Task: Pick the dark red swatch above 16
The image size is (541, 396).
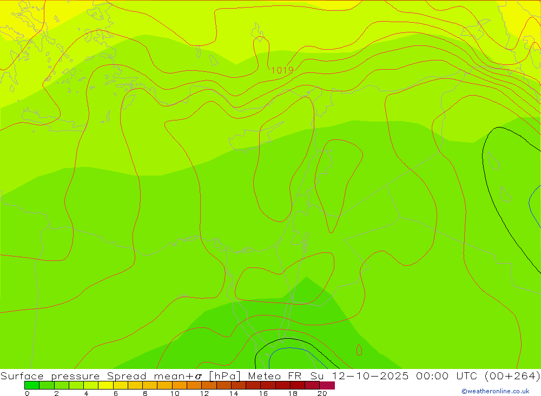Action: click(x=268, y=385)
